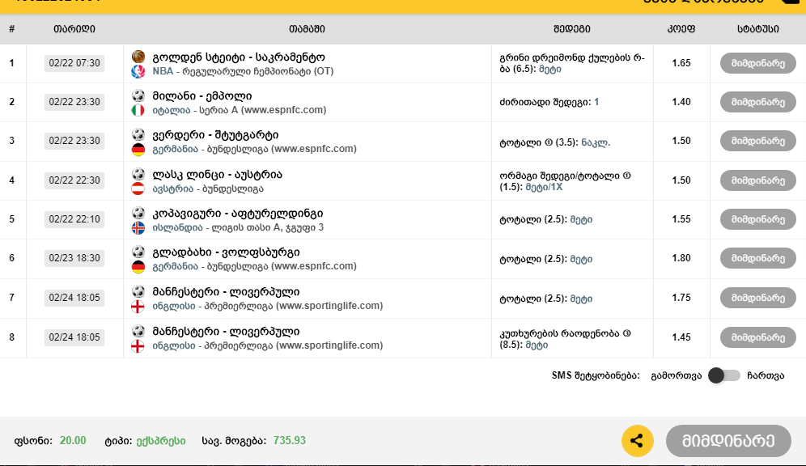Click the მიმდინარე status button in row 1
806x466 pixels.
click(757, 63)
